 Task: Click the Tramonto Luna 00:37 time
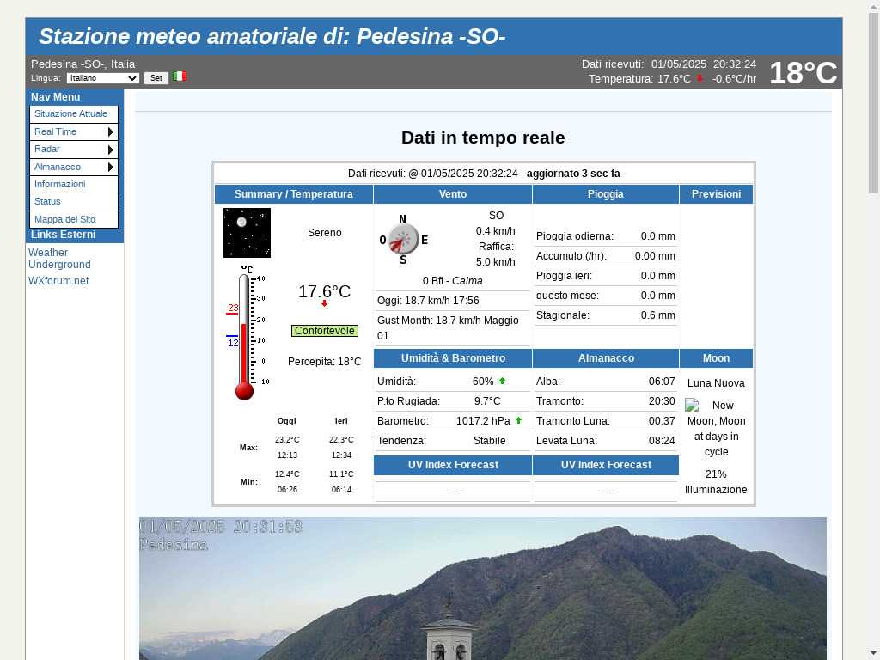click(662, 421)
